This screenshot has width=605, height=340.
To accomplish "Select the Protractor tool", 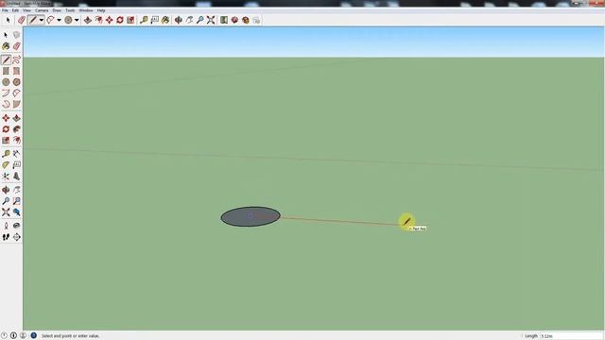I will (x=6, y=165).
